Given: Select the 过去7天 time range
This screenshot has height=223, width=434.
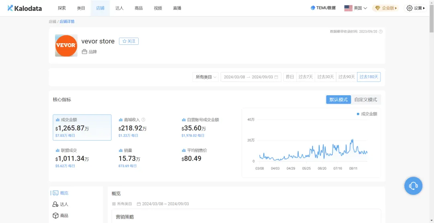Looking at the screenshot, I should (305, 77).
